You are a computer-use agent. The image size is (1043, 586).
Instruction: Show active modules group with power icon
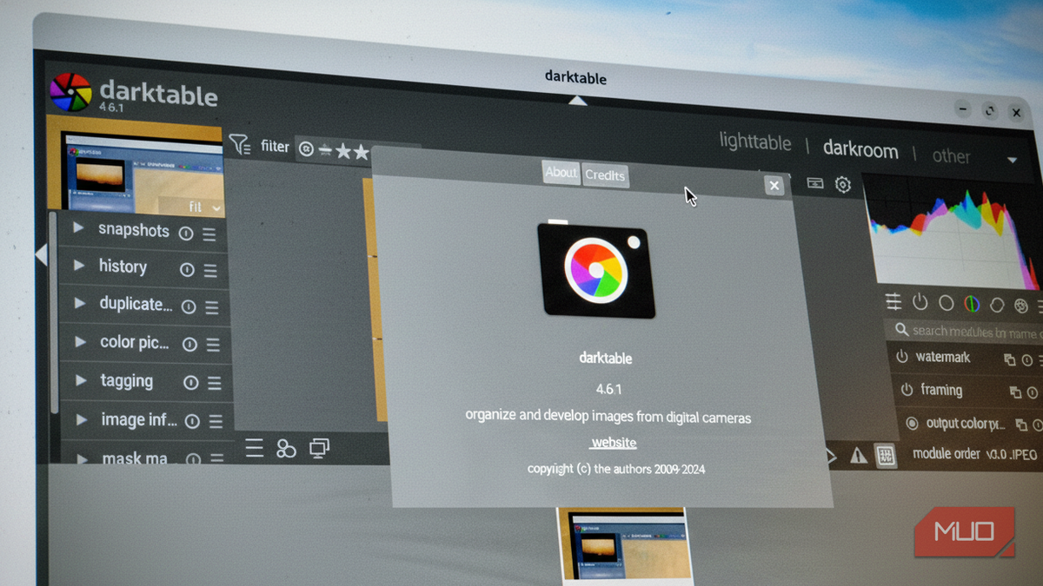920,303
